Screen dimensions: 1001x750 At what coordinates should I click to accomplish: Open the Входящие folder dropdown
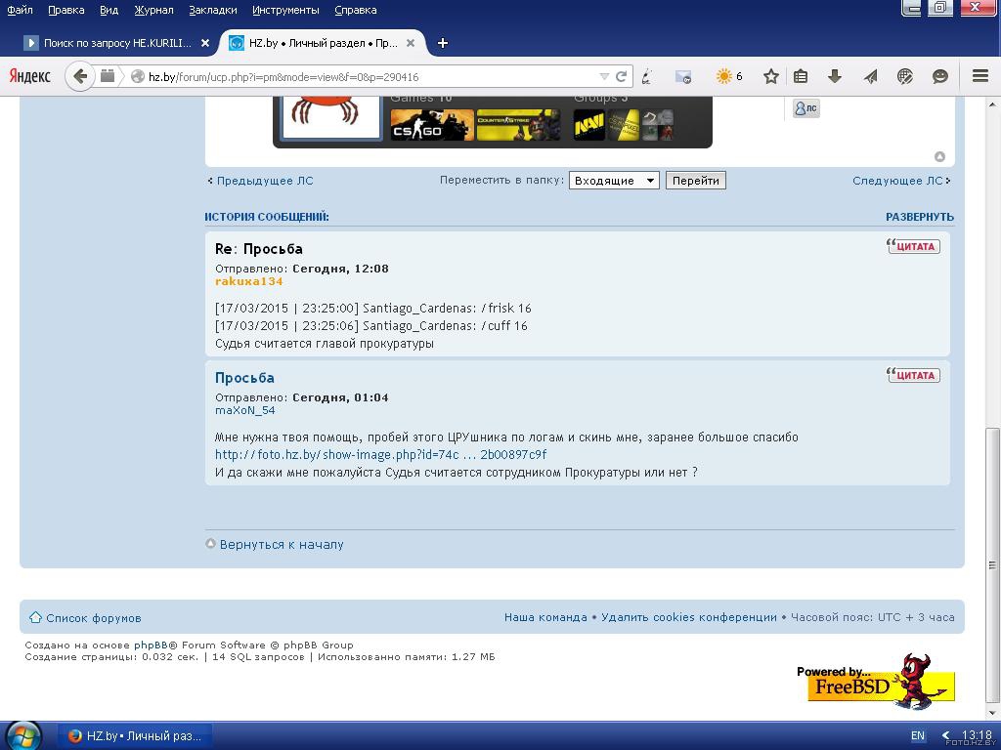pyautogui.click(x=614, y=181)
